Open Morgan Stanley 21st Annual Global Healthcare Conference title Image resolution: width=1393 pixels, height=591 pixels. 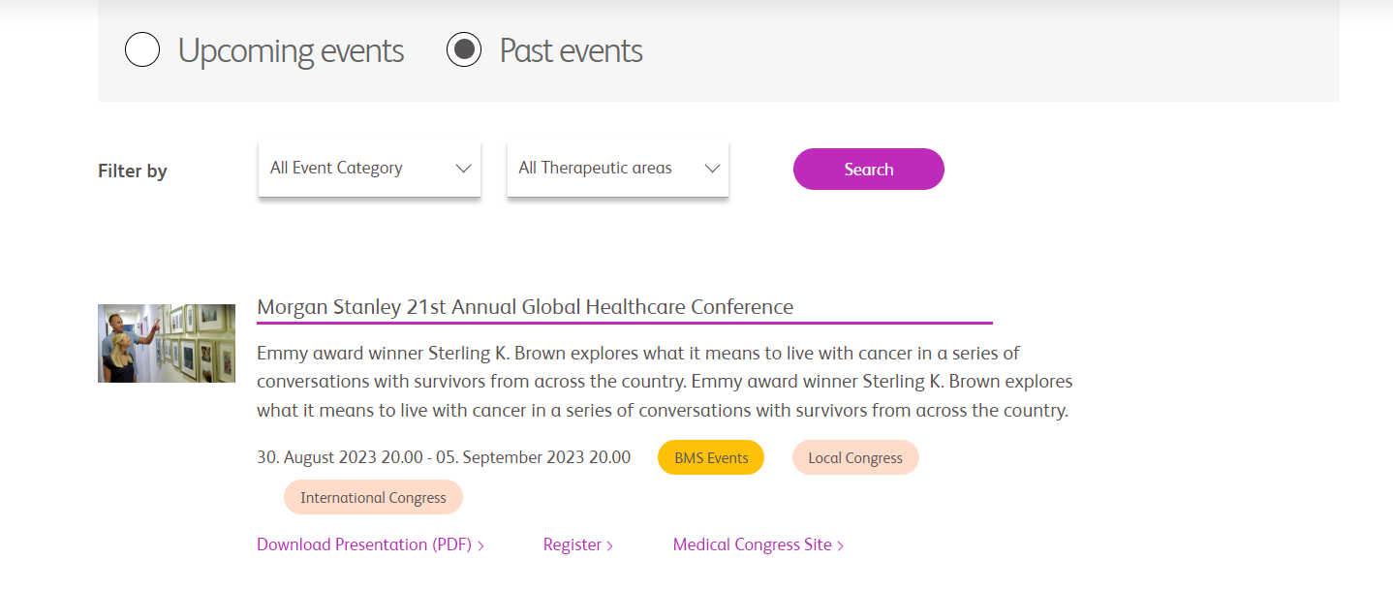525,307
